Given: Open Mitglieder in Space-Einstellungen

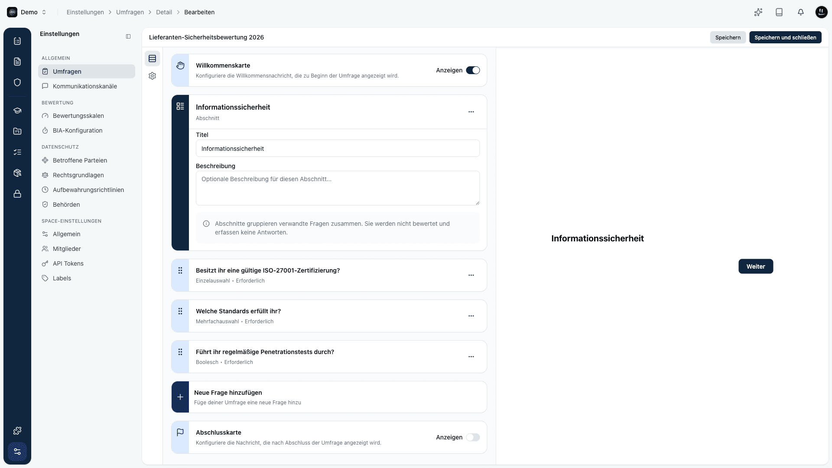Looking at the screenshot, I should click(87, 249).
